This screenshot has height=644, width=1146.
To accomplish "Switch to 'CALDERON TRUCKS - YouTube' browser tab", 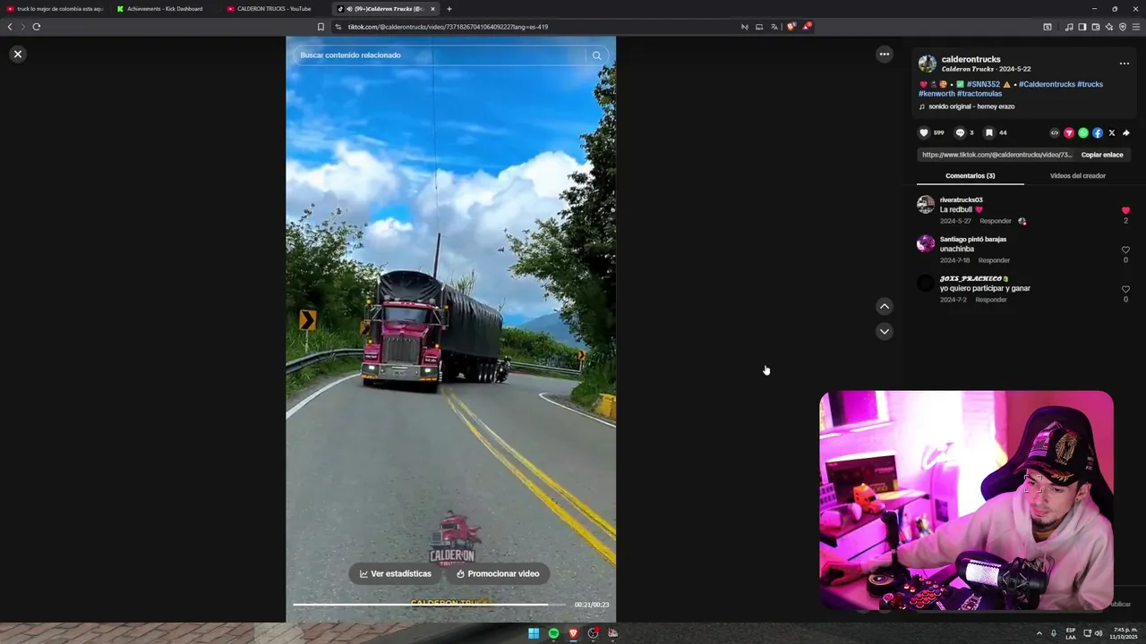I will pyautogui.click(x=274, y=9).
